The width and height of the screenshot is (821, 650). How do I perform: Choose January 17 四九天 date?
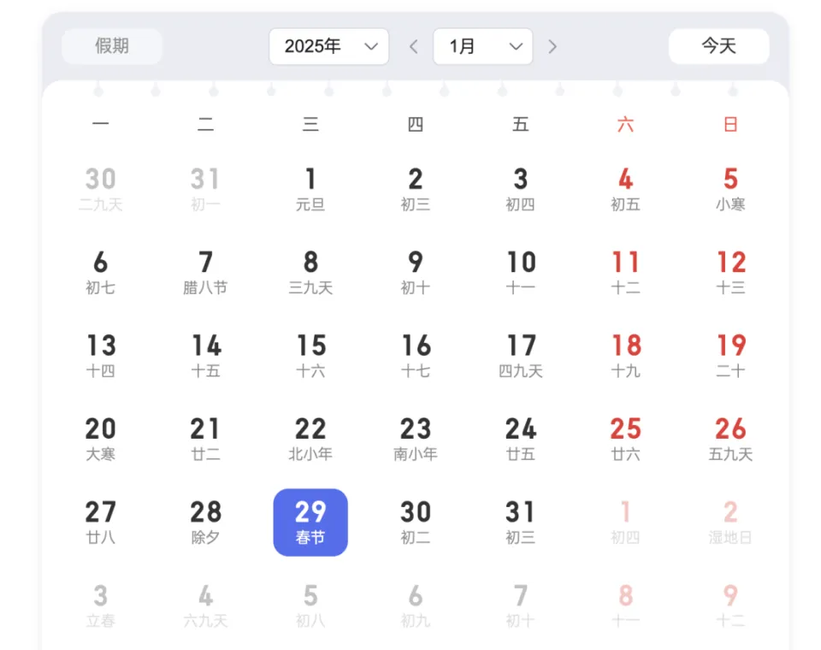click(x=521, y=356)
